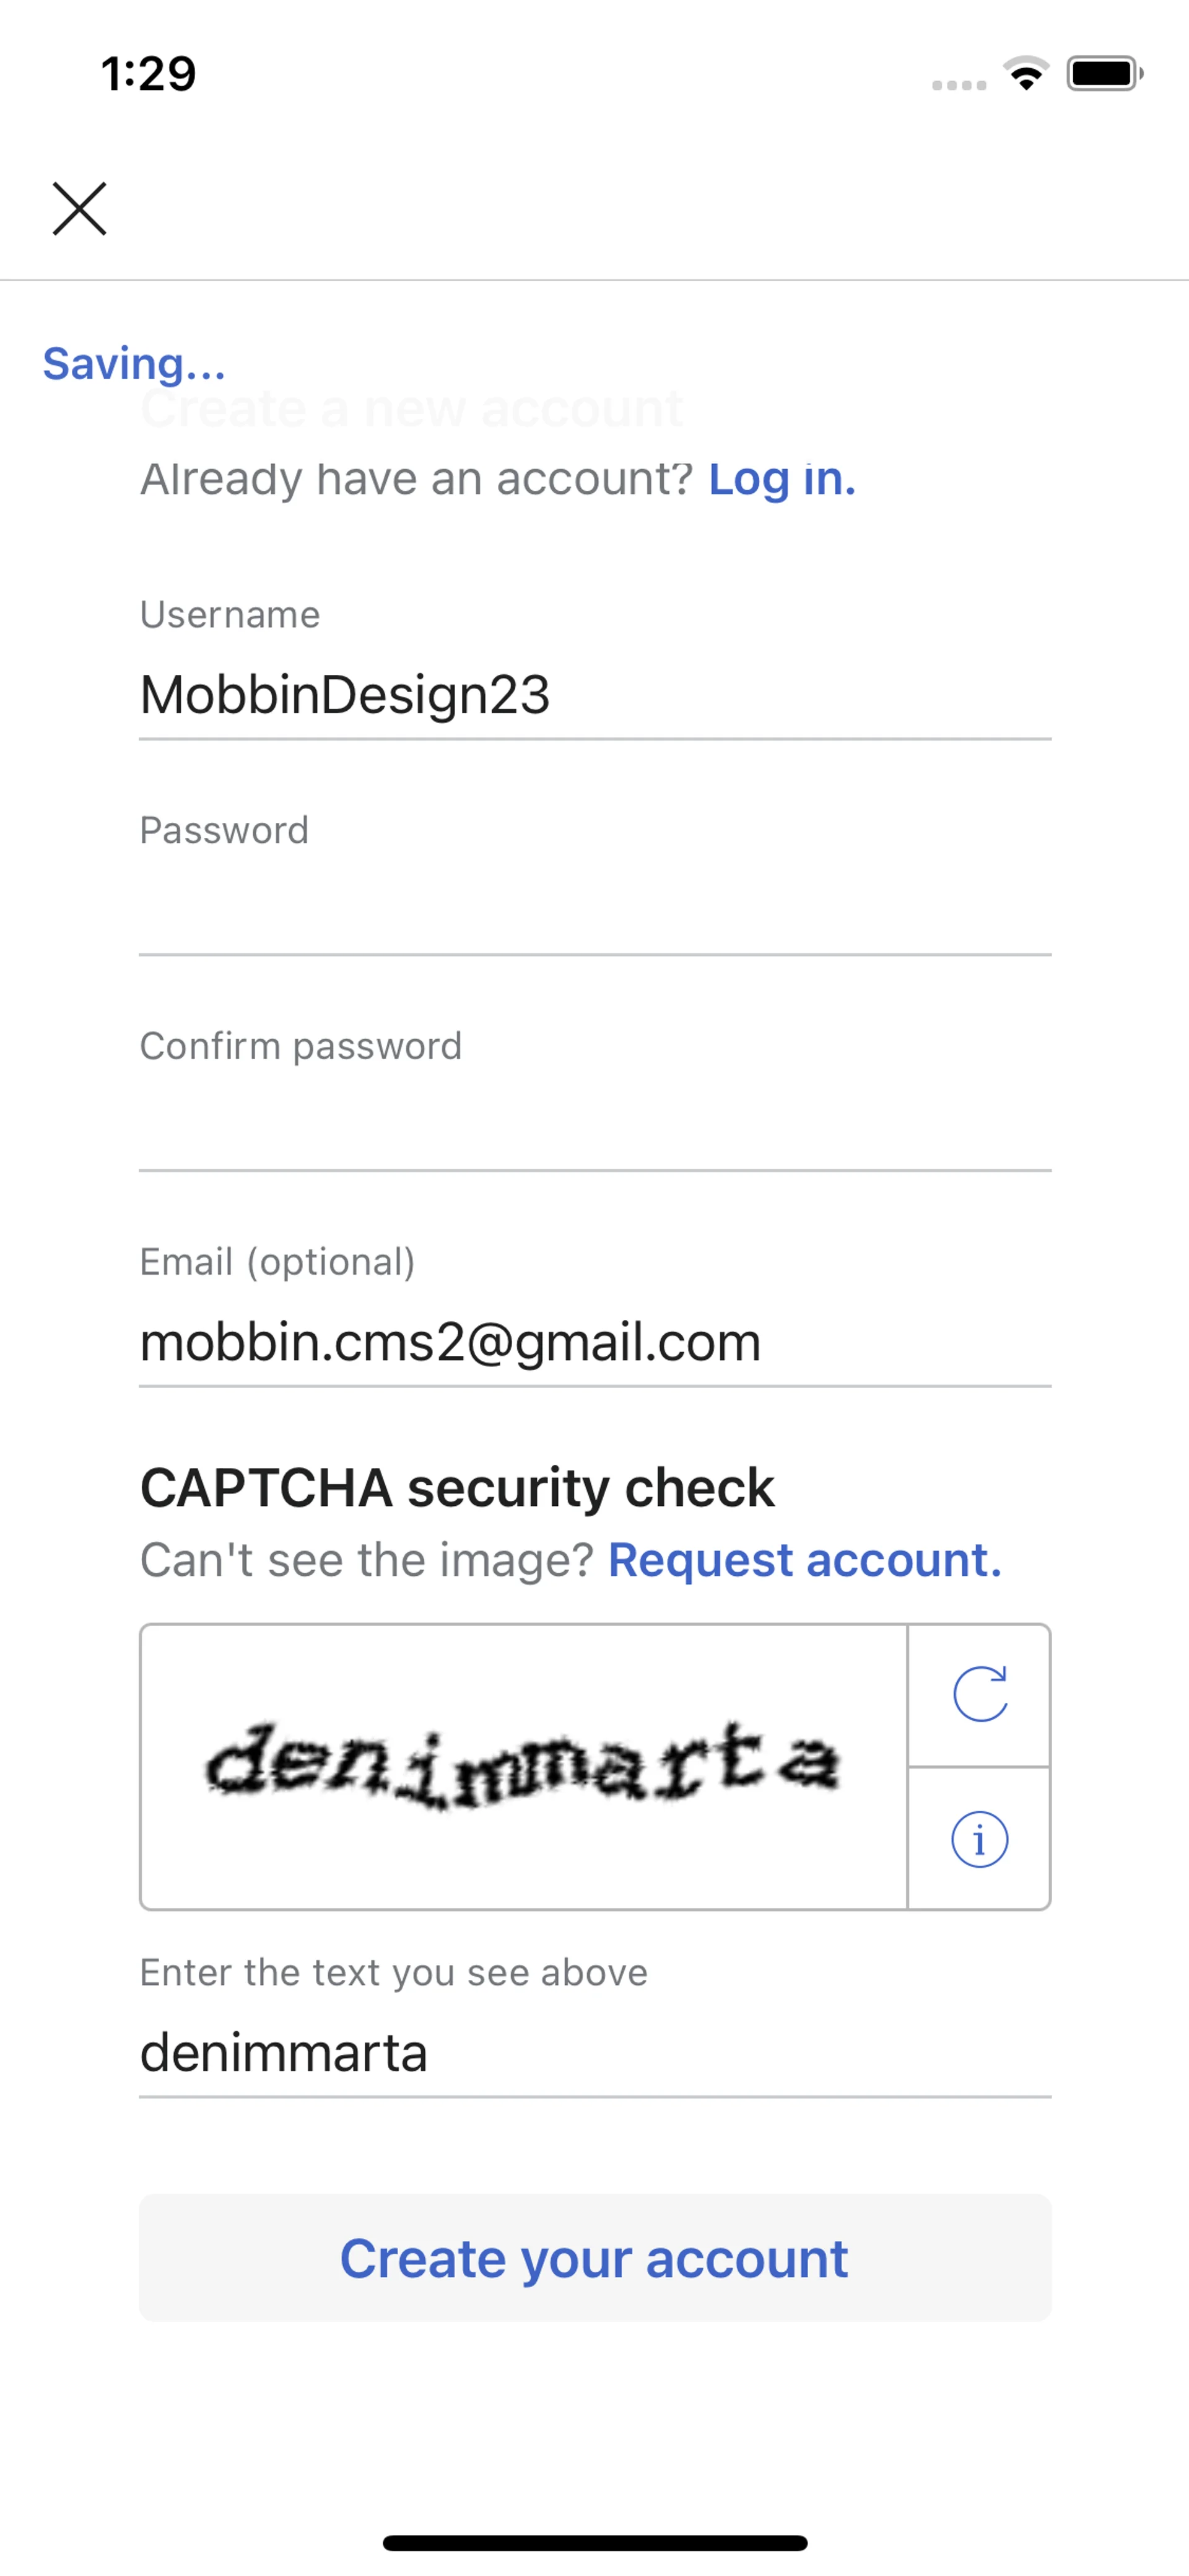This screenshot has height=2576, width=1189.
Task: Tap the cellular signal dots
Action: tap(958, 85)
